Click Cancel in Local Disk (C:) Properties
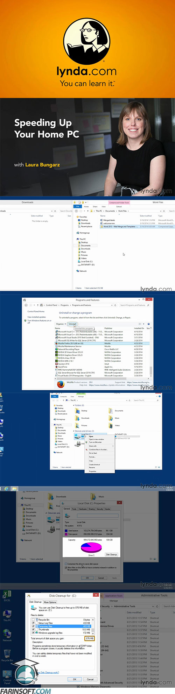Image resolution: width=175 pixels, height=694 pixels. pyautogui.click(x=101, y=578)
